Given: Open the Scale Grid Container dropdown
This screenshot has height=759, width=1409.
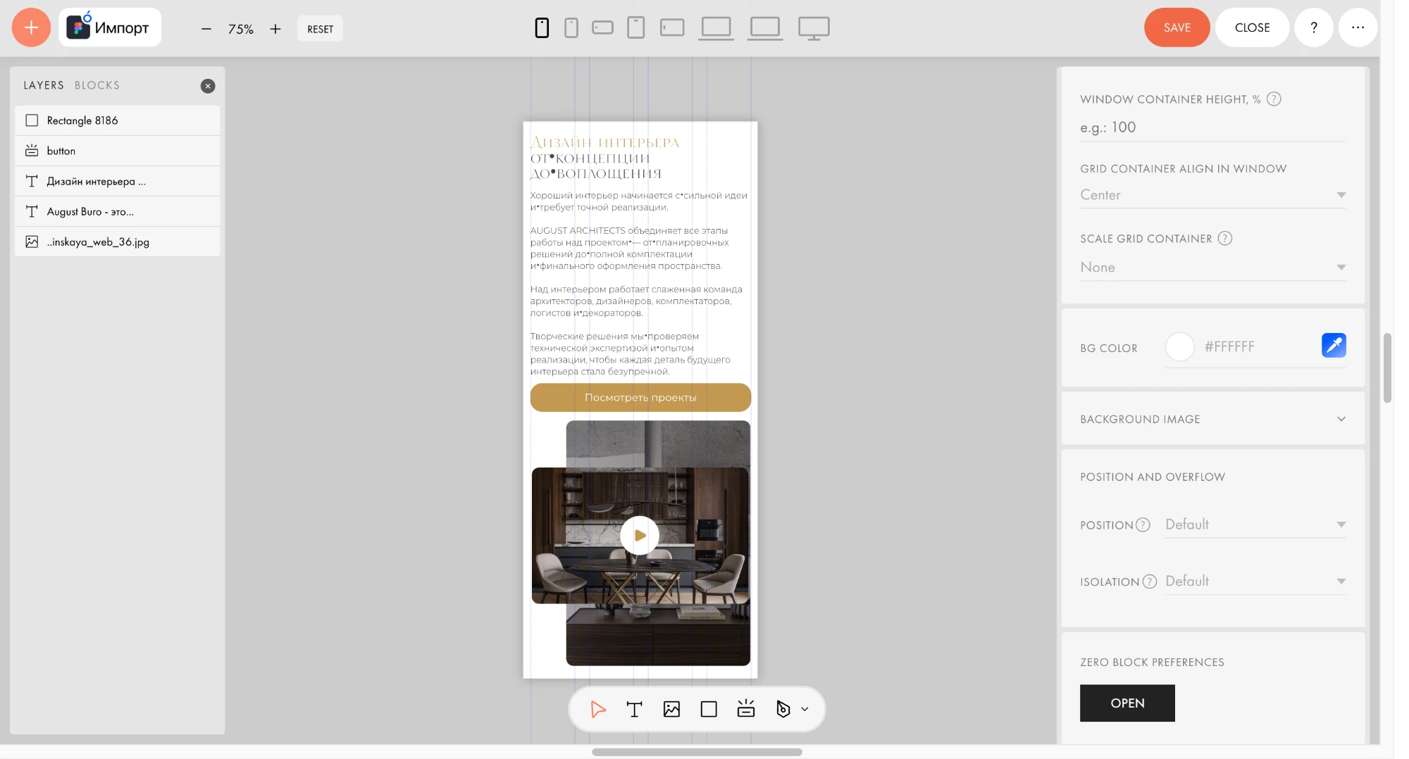Looking at the screenshot, I should (1212, 267).
